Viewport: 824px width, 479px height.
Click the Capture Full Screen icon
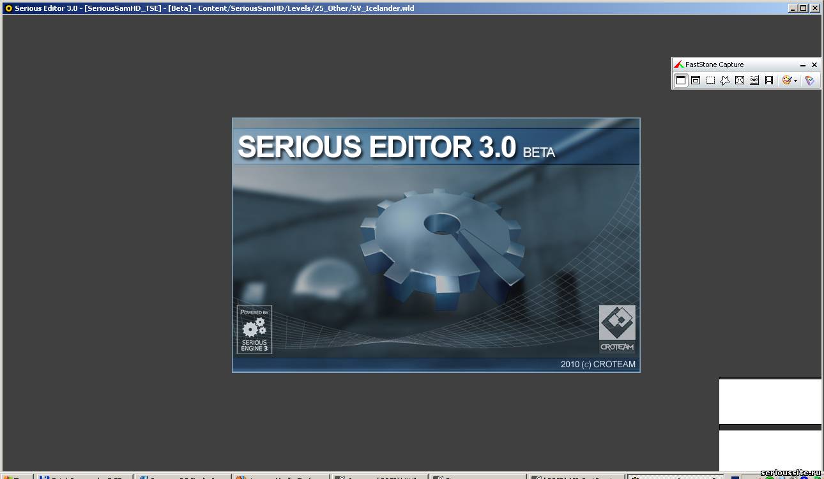pos(740,80)
